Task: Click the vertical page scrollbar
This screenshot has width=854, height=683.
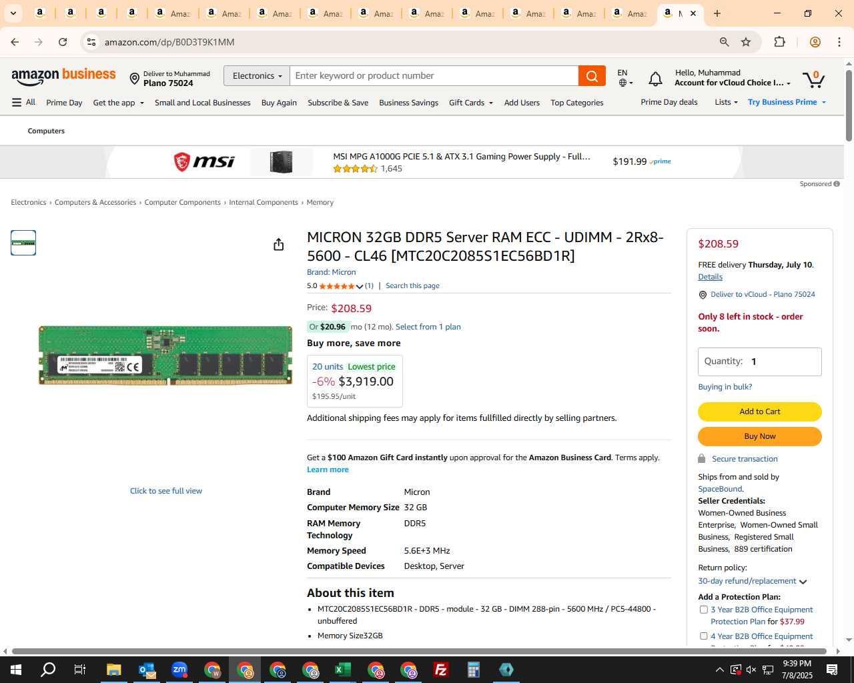Action: pyautogui.click(x=849, y=105)
